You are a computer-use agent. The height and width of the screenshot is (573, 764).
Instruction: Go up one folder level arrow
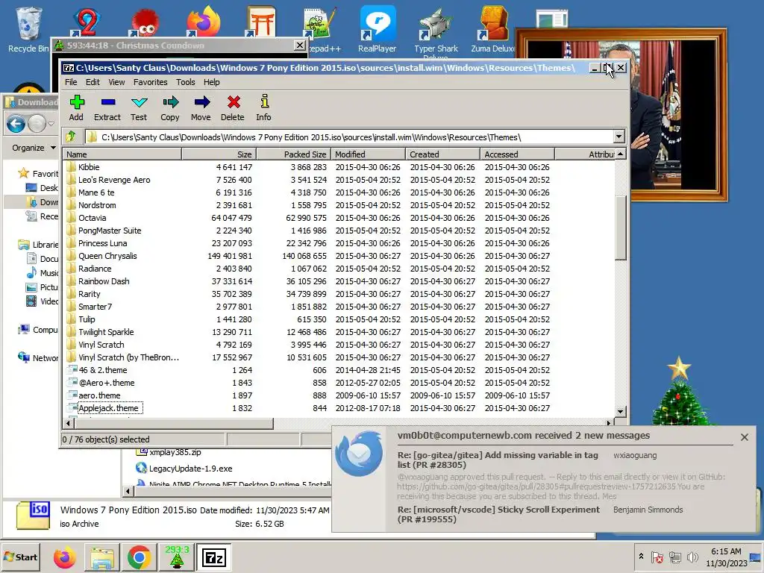[x=71, y=137]
